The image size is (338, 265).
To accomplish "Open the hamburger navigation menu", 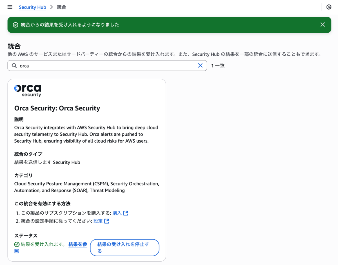I will point(10,7).
